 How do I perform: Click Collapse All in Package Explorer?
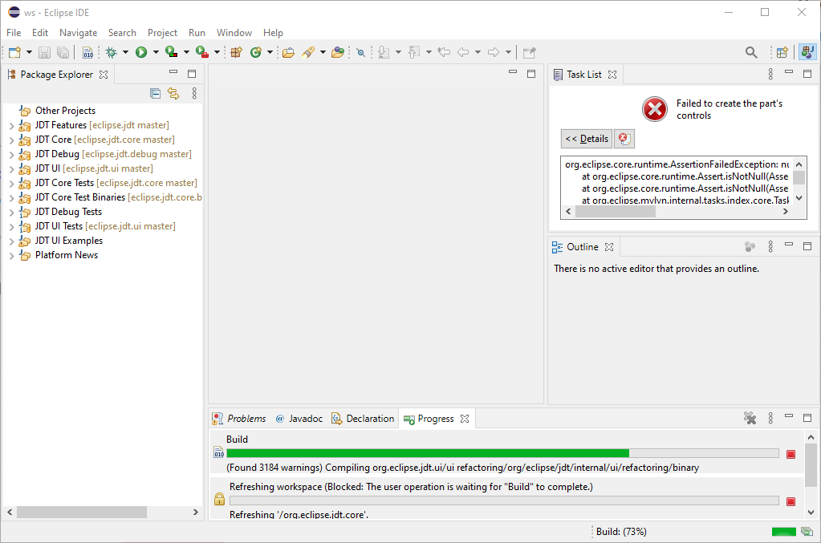pos(155,93)
